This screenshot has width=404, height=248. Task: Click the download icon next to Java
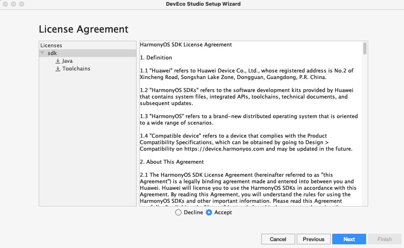tap(58, 61)
